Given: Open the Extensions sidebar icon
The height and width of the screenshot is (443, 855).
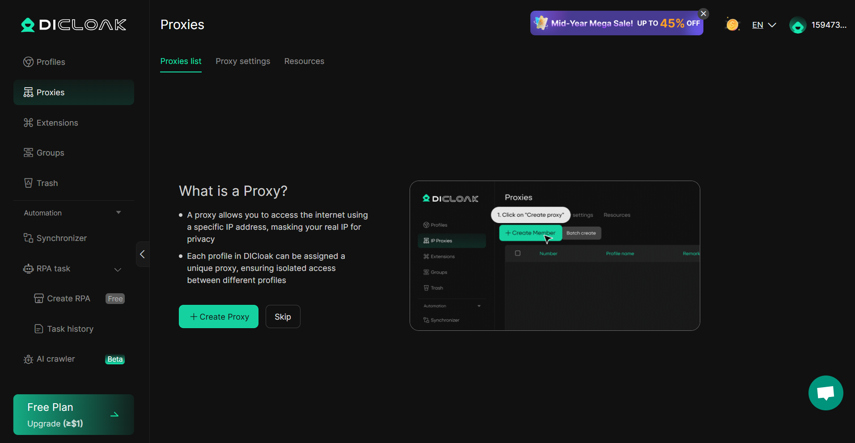Looking at the screenshot, I should (28, 122).
